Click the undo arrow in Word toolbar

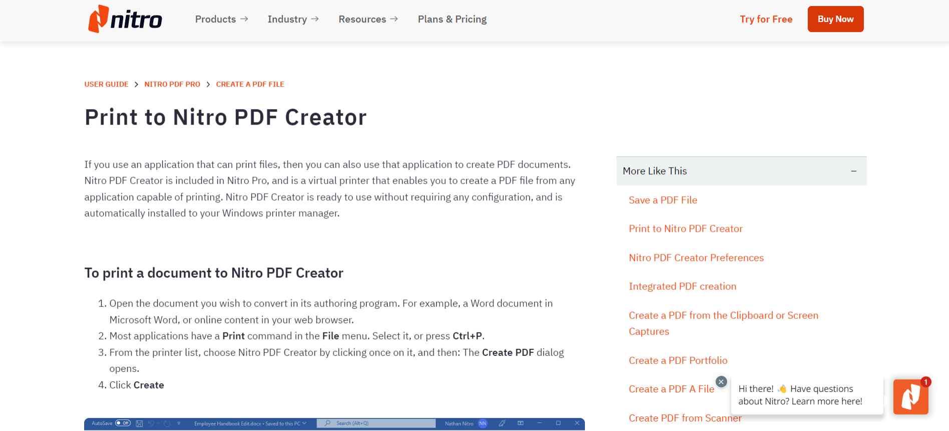(x=152, y=423)
